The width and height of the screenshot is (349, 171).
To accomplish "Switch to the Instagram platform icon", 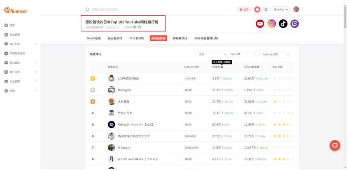I will coord(272,24).
